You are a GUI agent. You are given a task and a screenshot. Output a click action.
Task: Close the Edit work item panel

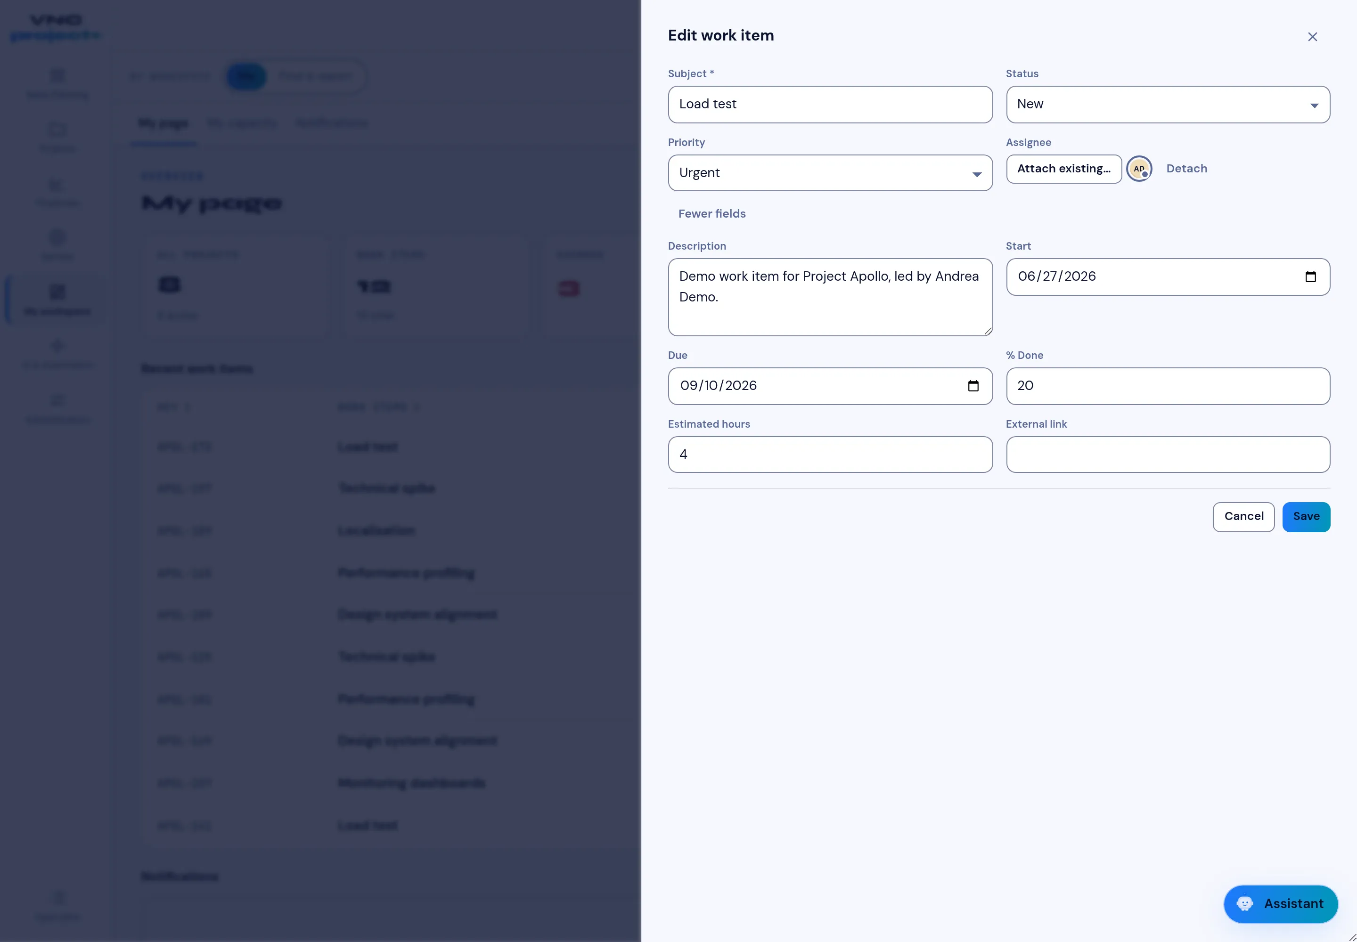[1312, 37]
